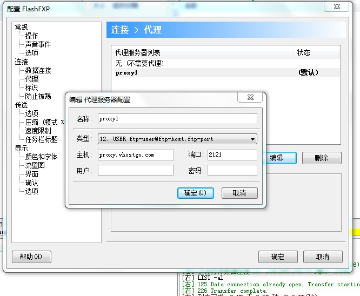Select 选项 under 传送

(31, 113)
